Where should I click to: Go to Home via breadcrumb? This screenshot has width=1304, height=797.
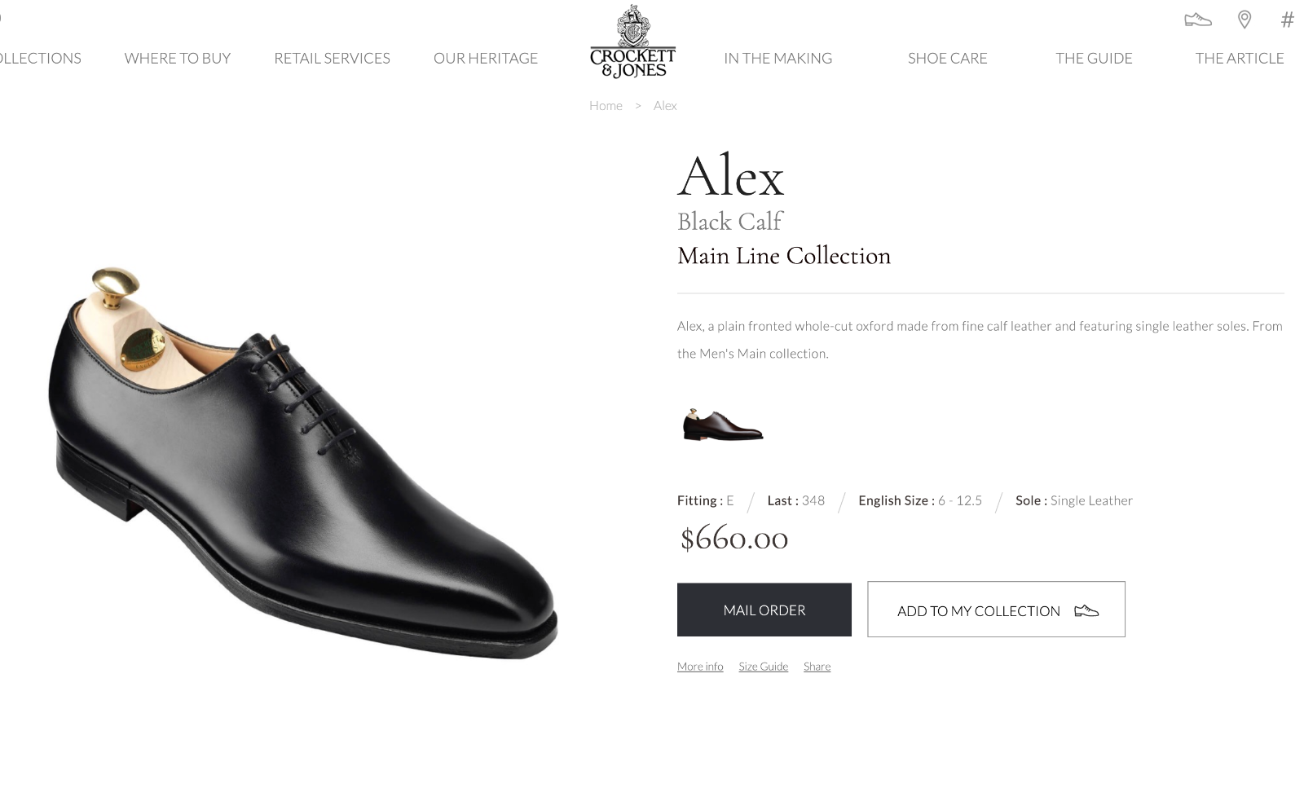pyautogui.click(x=606, y=105)
